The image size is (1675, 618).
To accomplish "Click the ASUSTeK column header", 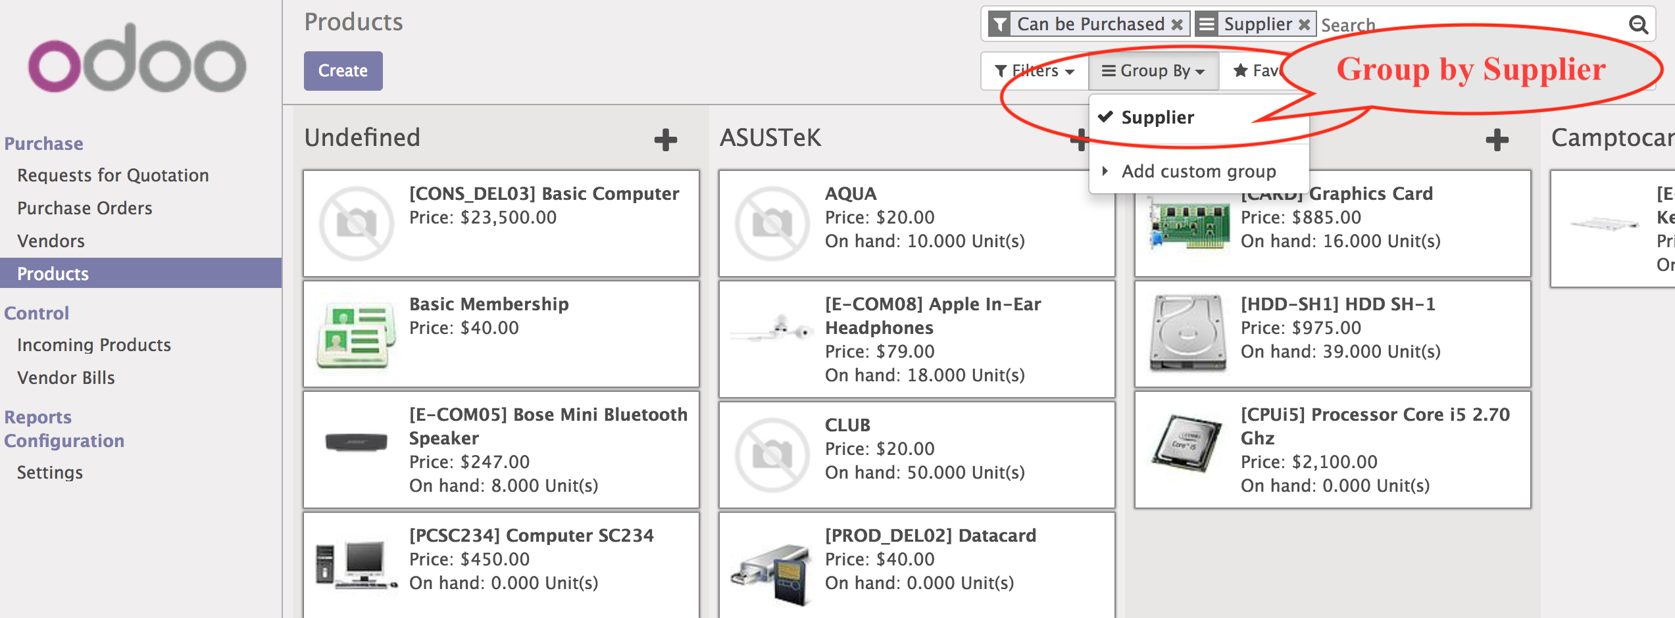I will coord(770,138).
